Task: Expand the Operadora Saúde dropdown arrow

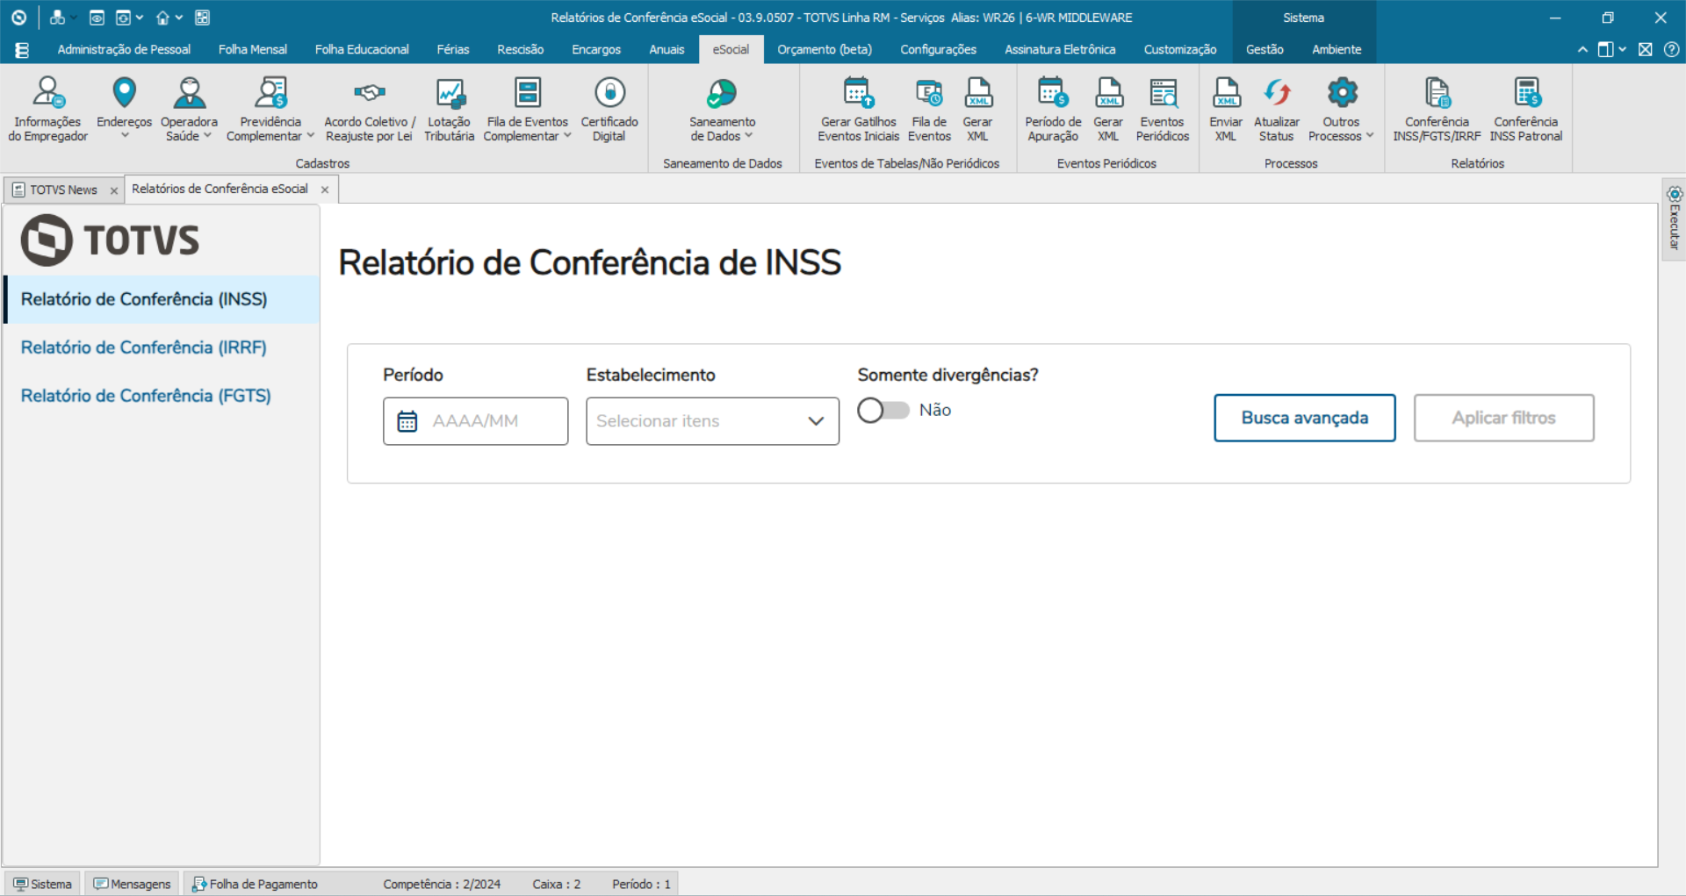Action: click(208, 136)
